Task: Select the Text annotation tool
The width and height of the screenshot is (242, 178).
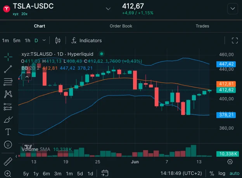Action: pos(8,132)
